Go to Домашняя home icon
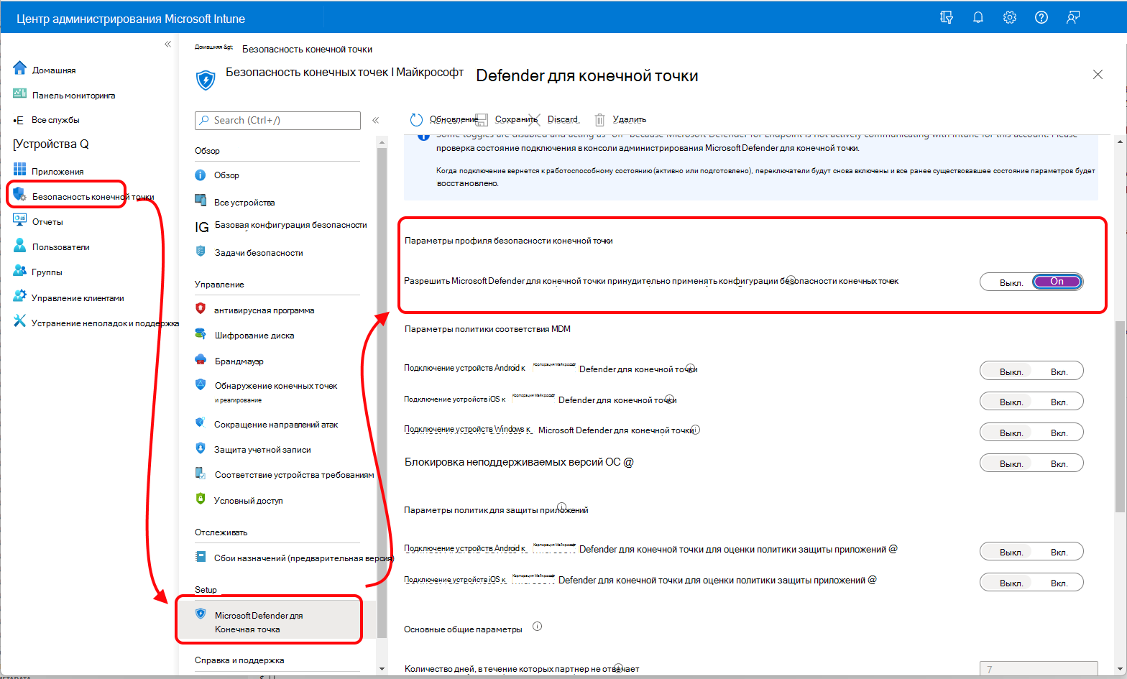This screenshot has height=679, width=1127. pyautogui.click(x=19, y=68)
